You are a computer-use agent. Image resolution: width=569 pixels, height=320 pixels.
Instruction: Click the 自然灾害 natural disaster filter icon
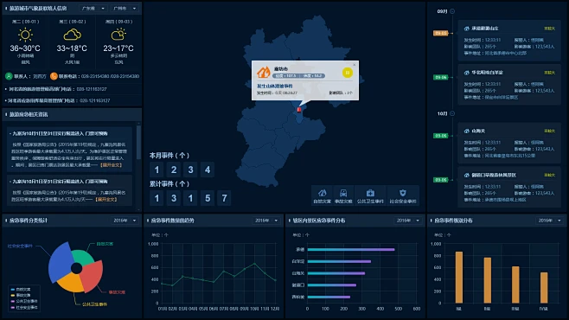coord(322,193)
